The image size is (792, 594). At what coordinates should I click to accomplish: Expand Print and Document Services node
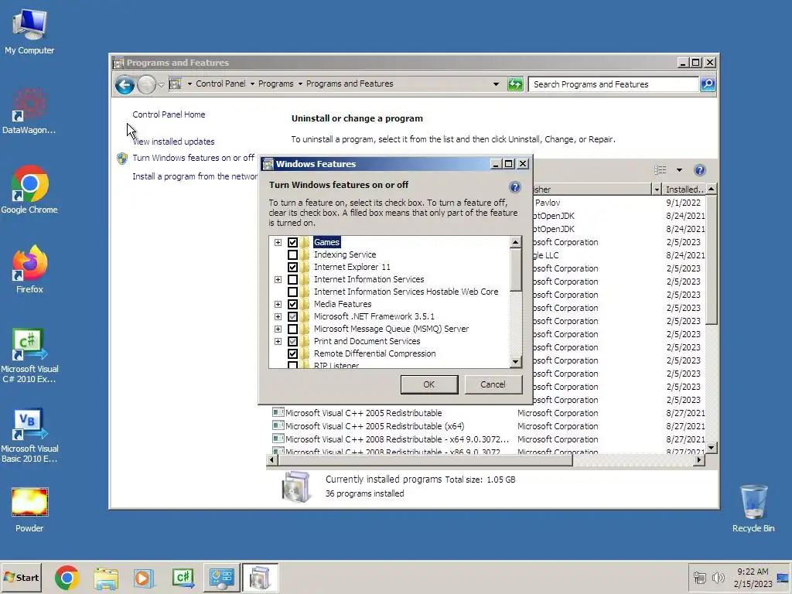coord(278,341)
